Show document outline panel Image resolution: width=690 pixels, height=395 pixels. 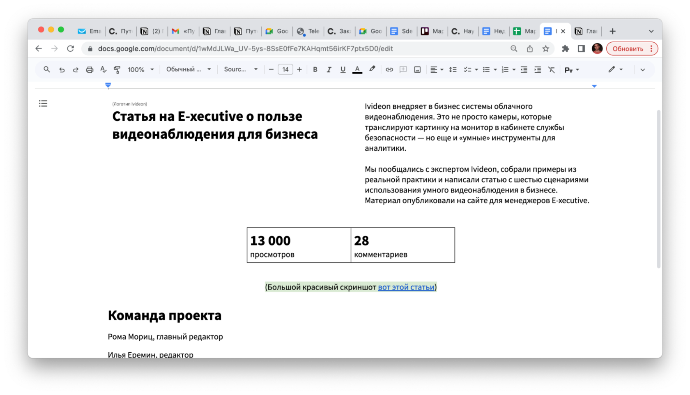pyautogui.click(x=43, y=103)
